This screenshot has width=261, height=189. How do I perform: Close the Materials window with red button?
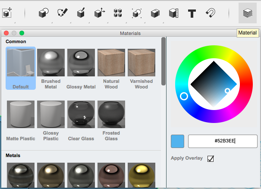click(6, 33)
